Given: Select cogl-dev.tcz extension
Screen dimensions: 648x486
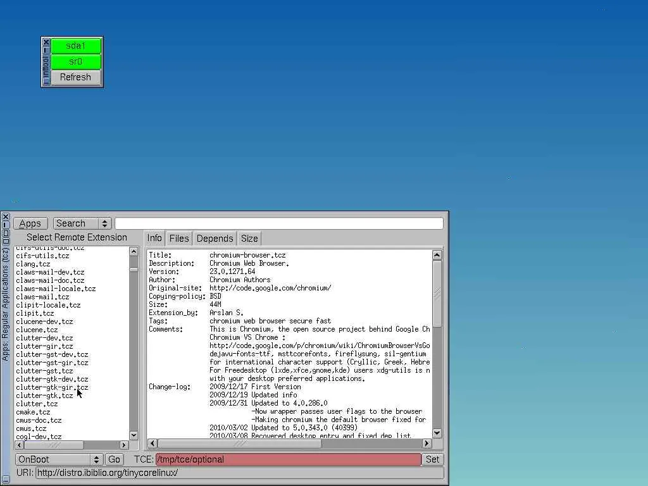Looking at the screenshot, I should (39, 437).
